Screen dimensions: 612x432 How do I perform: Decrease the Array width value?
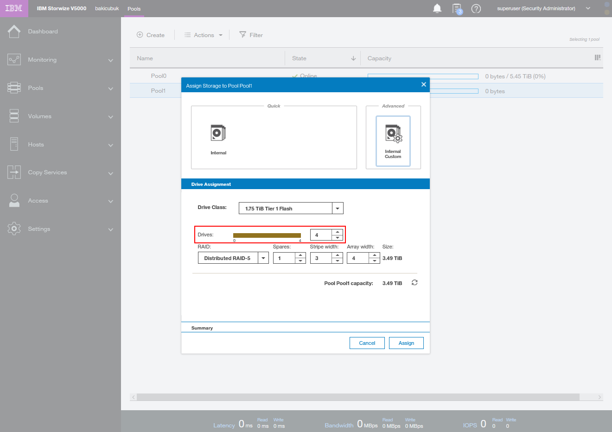375,260
